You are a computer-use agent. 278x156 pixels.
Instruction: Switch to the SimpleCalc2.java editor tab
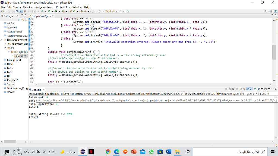click(41, 16)
